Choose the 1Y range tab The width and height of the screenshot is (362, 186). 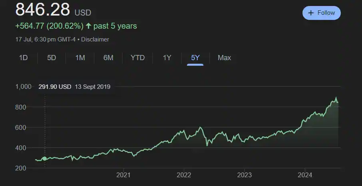coord(167,58)
